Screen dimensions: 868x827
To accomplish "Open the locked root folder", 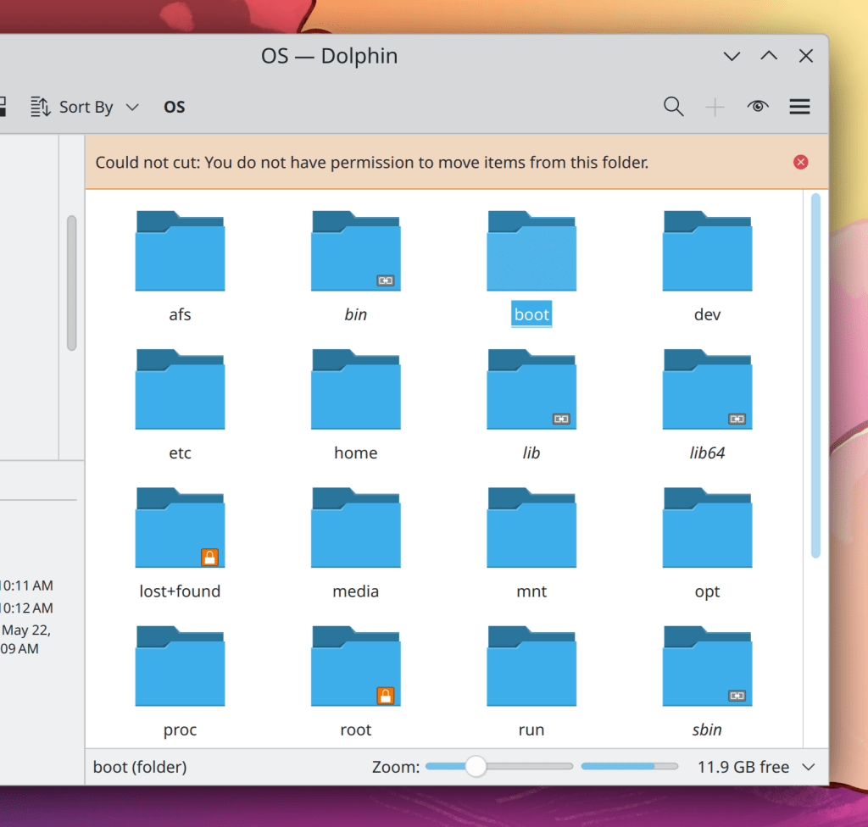I will [355, 665].
